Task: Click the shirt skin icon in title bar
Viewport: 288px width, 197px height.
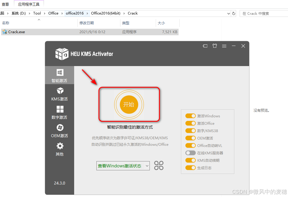Action: click(x=215, y=46)
